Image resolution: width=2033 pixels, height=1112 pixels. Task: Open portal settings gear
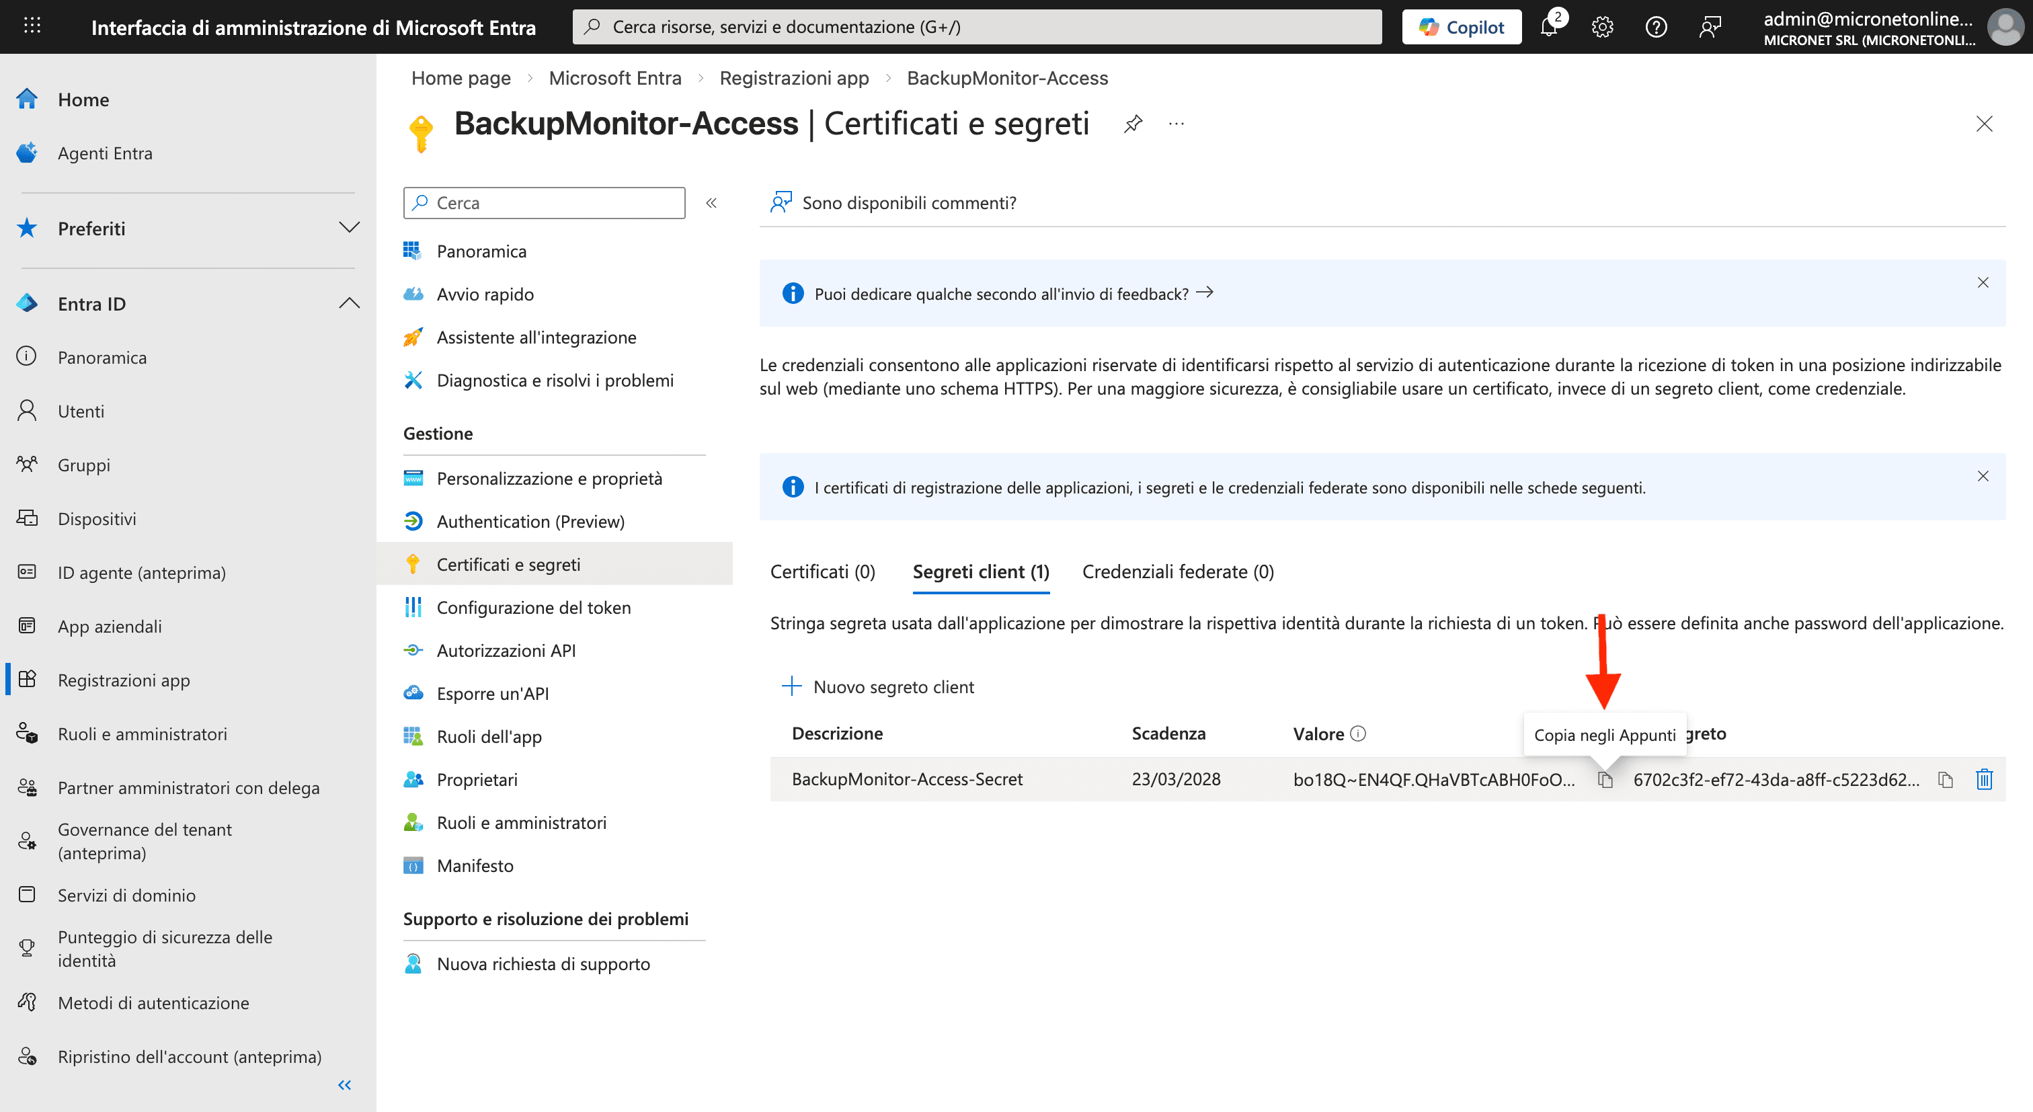coord(1602,27)
